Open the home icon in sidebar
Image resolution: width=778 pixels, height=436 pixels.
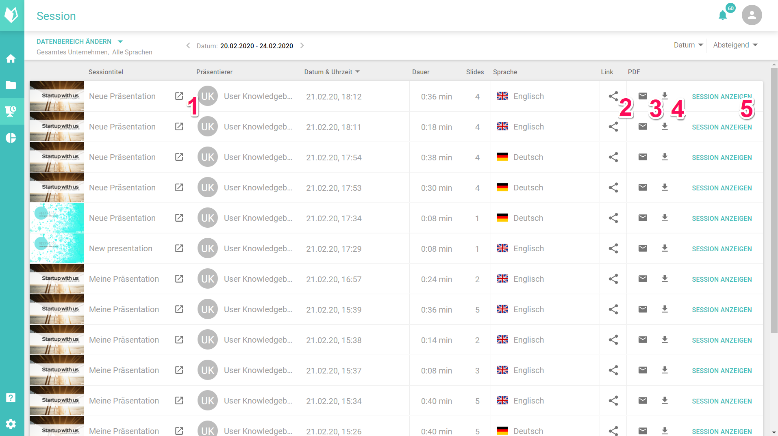tap(11, 58)
